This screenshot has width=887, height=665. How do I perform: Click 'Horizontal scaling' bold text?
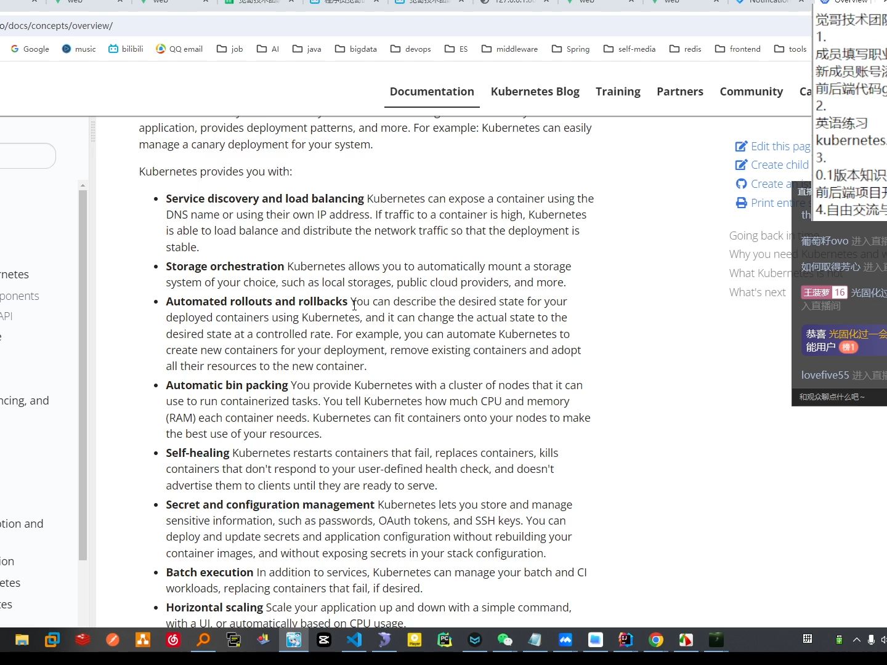coord(214,608)
